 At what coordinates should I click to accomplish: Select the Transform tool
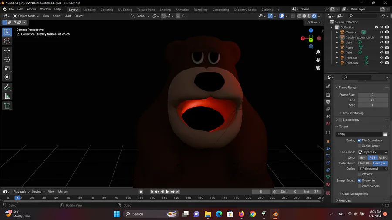point(7,77)
